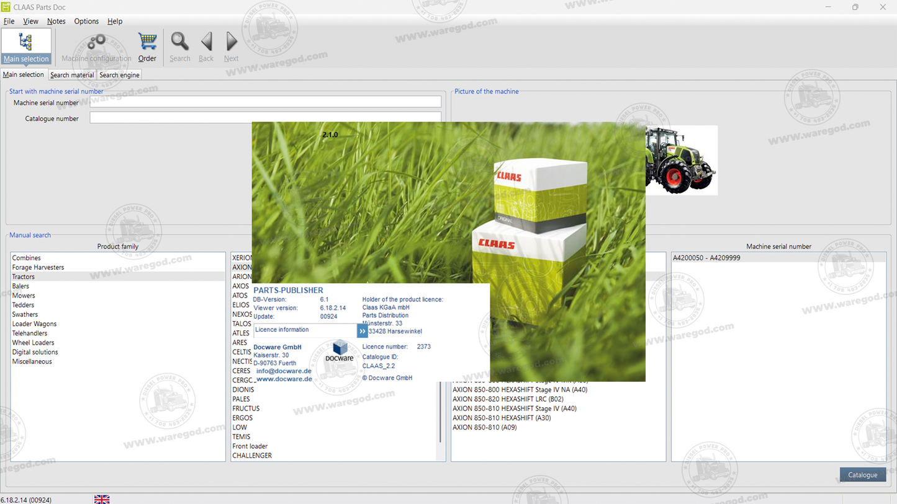The height and width of the screenshot is (504, 897).
Task: Click the Machine serial number input field
Action: (265, 102)
